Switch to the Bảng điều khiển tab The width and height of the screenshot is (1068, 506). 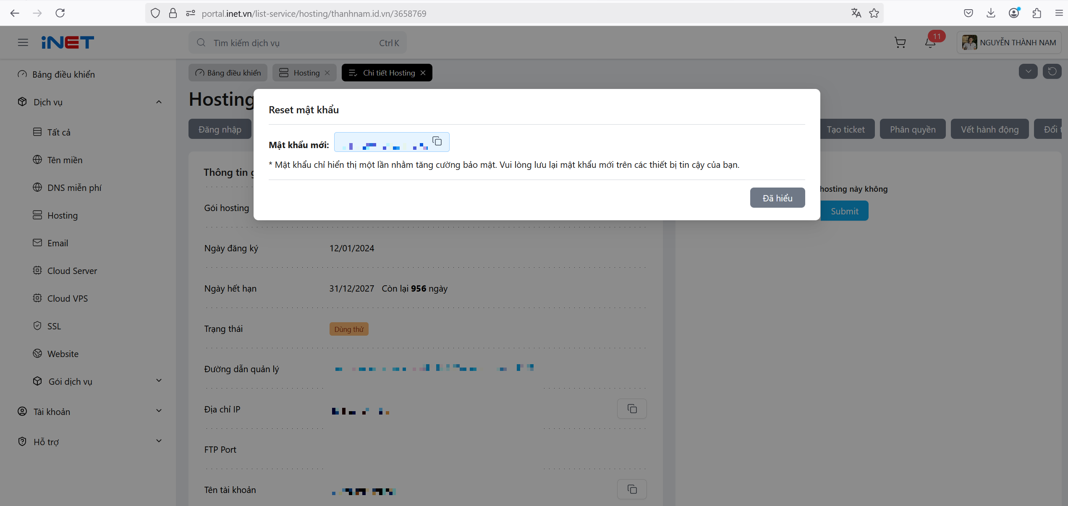[x=228, y=73]
